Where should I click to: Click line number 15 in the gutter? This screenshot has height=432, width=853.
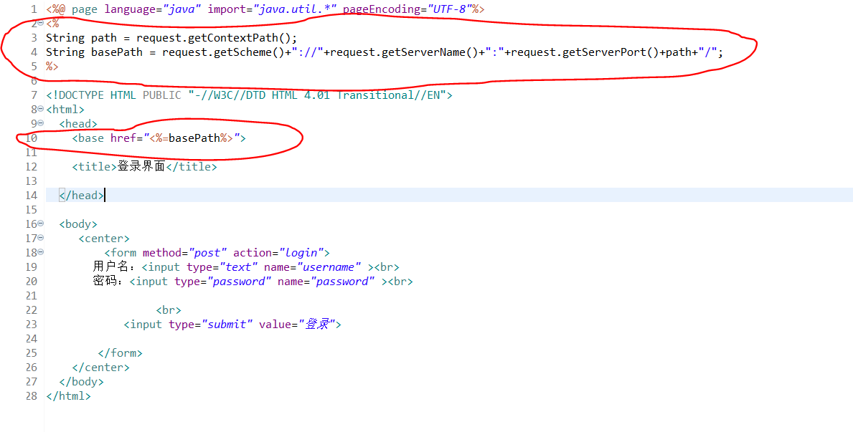[x=31, y=209]
